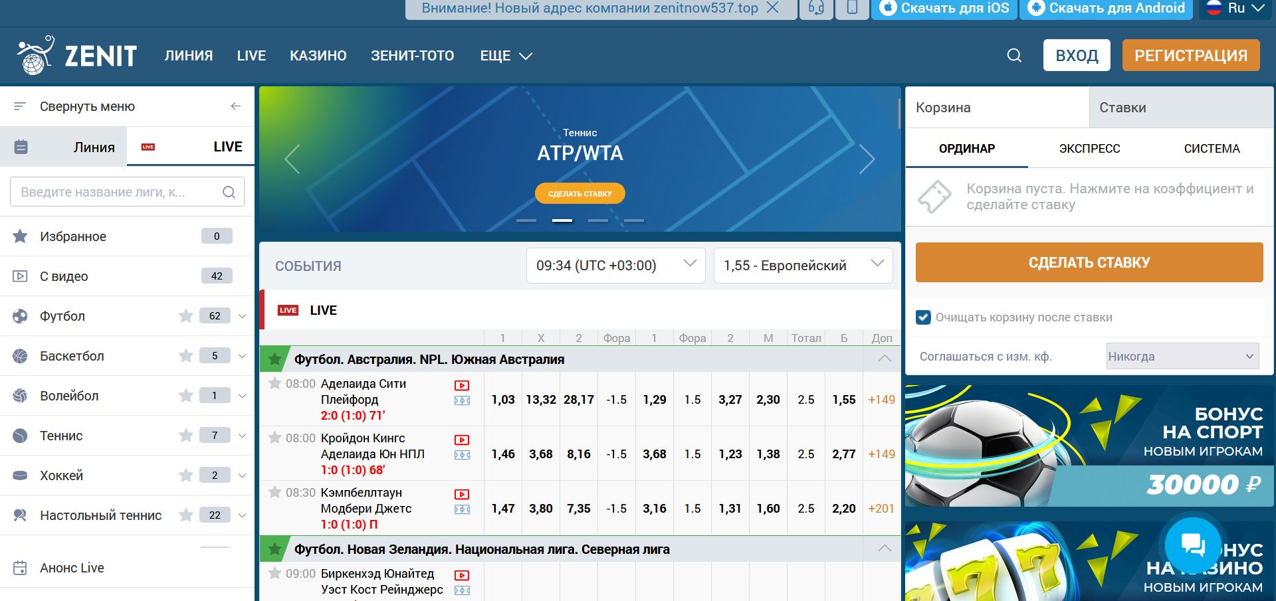Open the video stream icon for Аделаида Сити match
Image resolution: width=1276 pixels, height=601 pixels.
point(463,386)
